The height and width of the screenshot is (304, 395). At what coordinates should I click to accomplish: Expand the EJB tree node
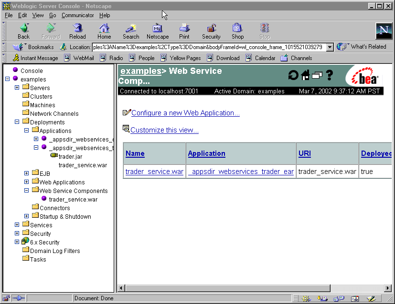tap(26, 173)
